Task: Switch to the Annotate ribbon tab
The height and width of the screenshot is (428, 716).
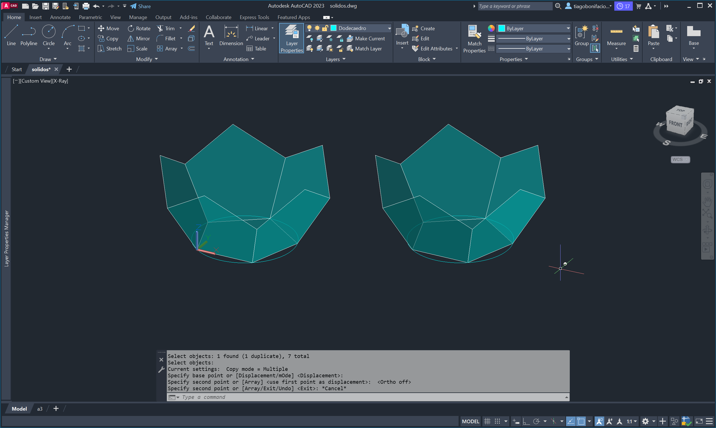Action: (x=60, y=17)
